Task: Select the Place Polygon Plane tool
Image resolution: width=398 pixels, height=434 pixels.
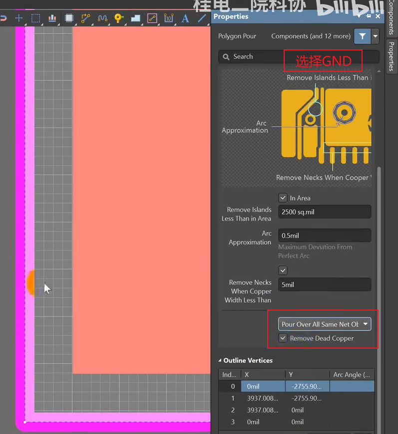Action: [x=135, y=18]
